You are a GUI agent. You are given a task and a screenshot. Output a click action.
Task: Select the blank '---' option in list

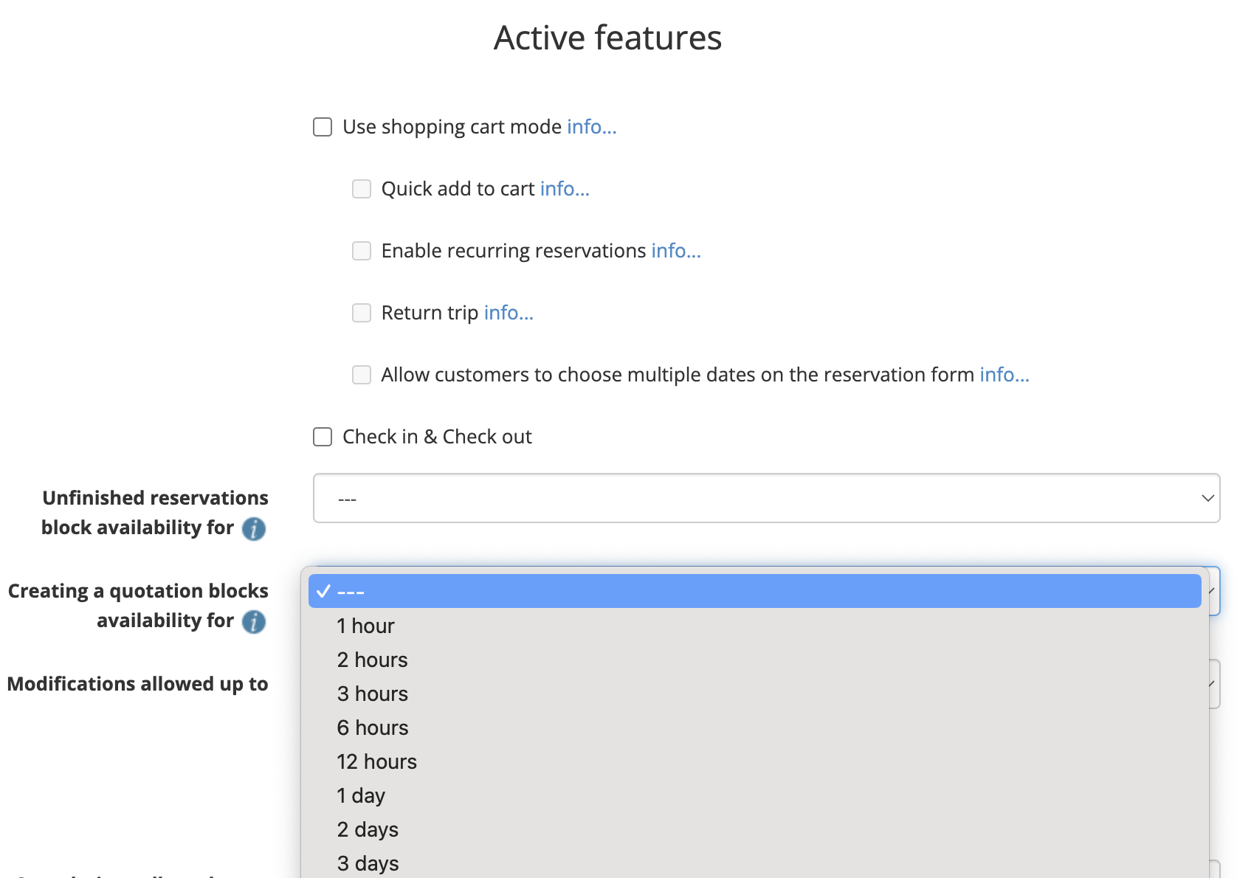[x=754, y=592]
